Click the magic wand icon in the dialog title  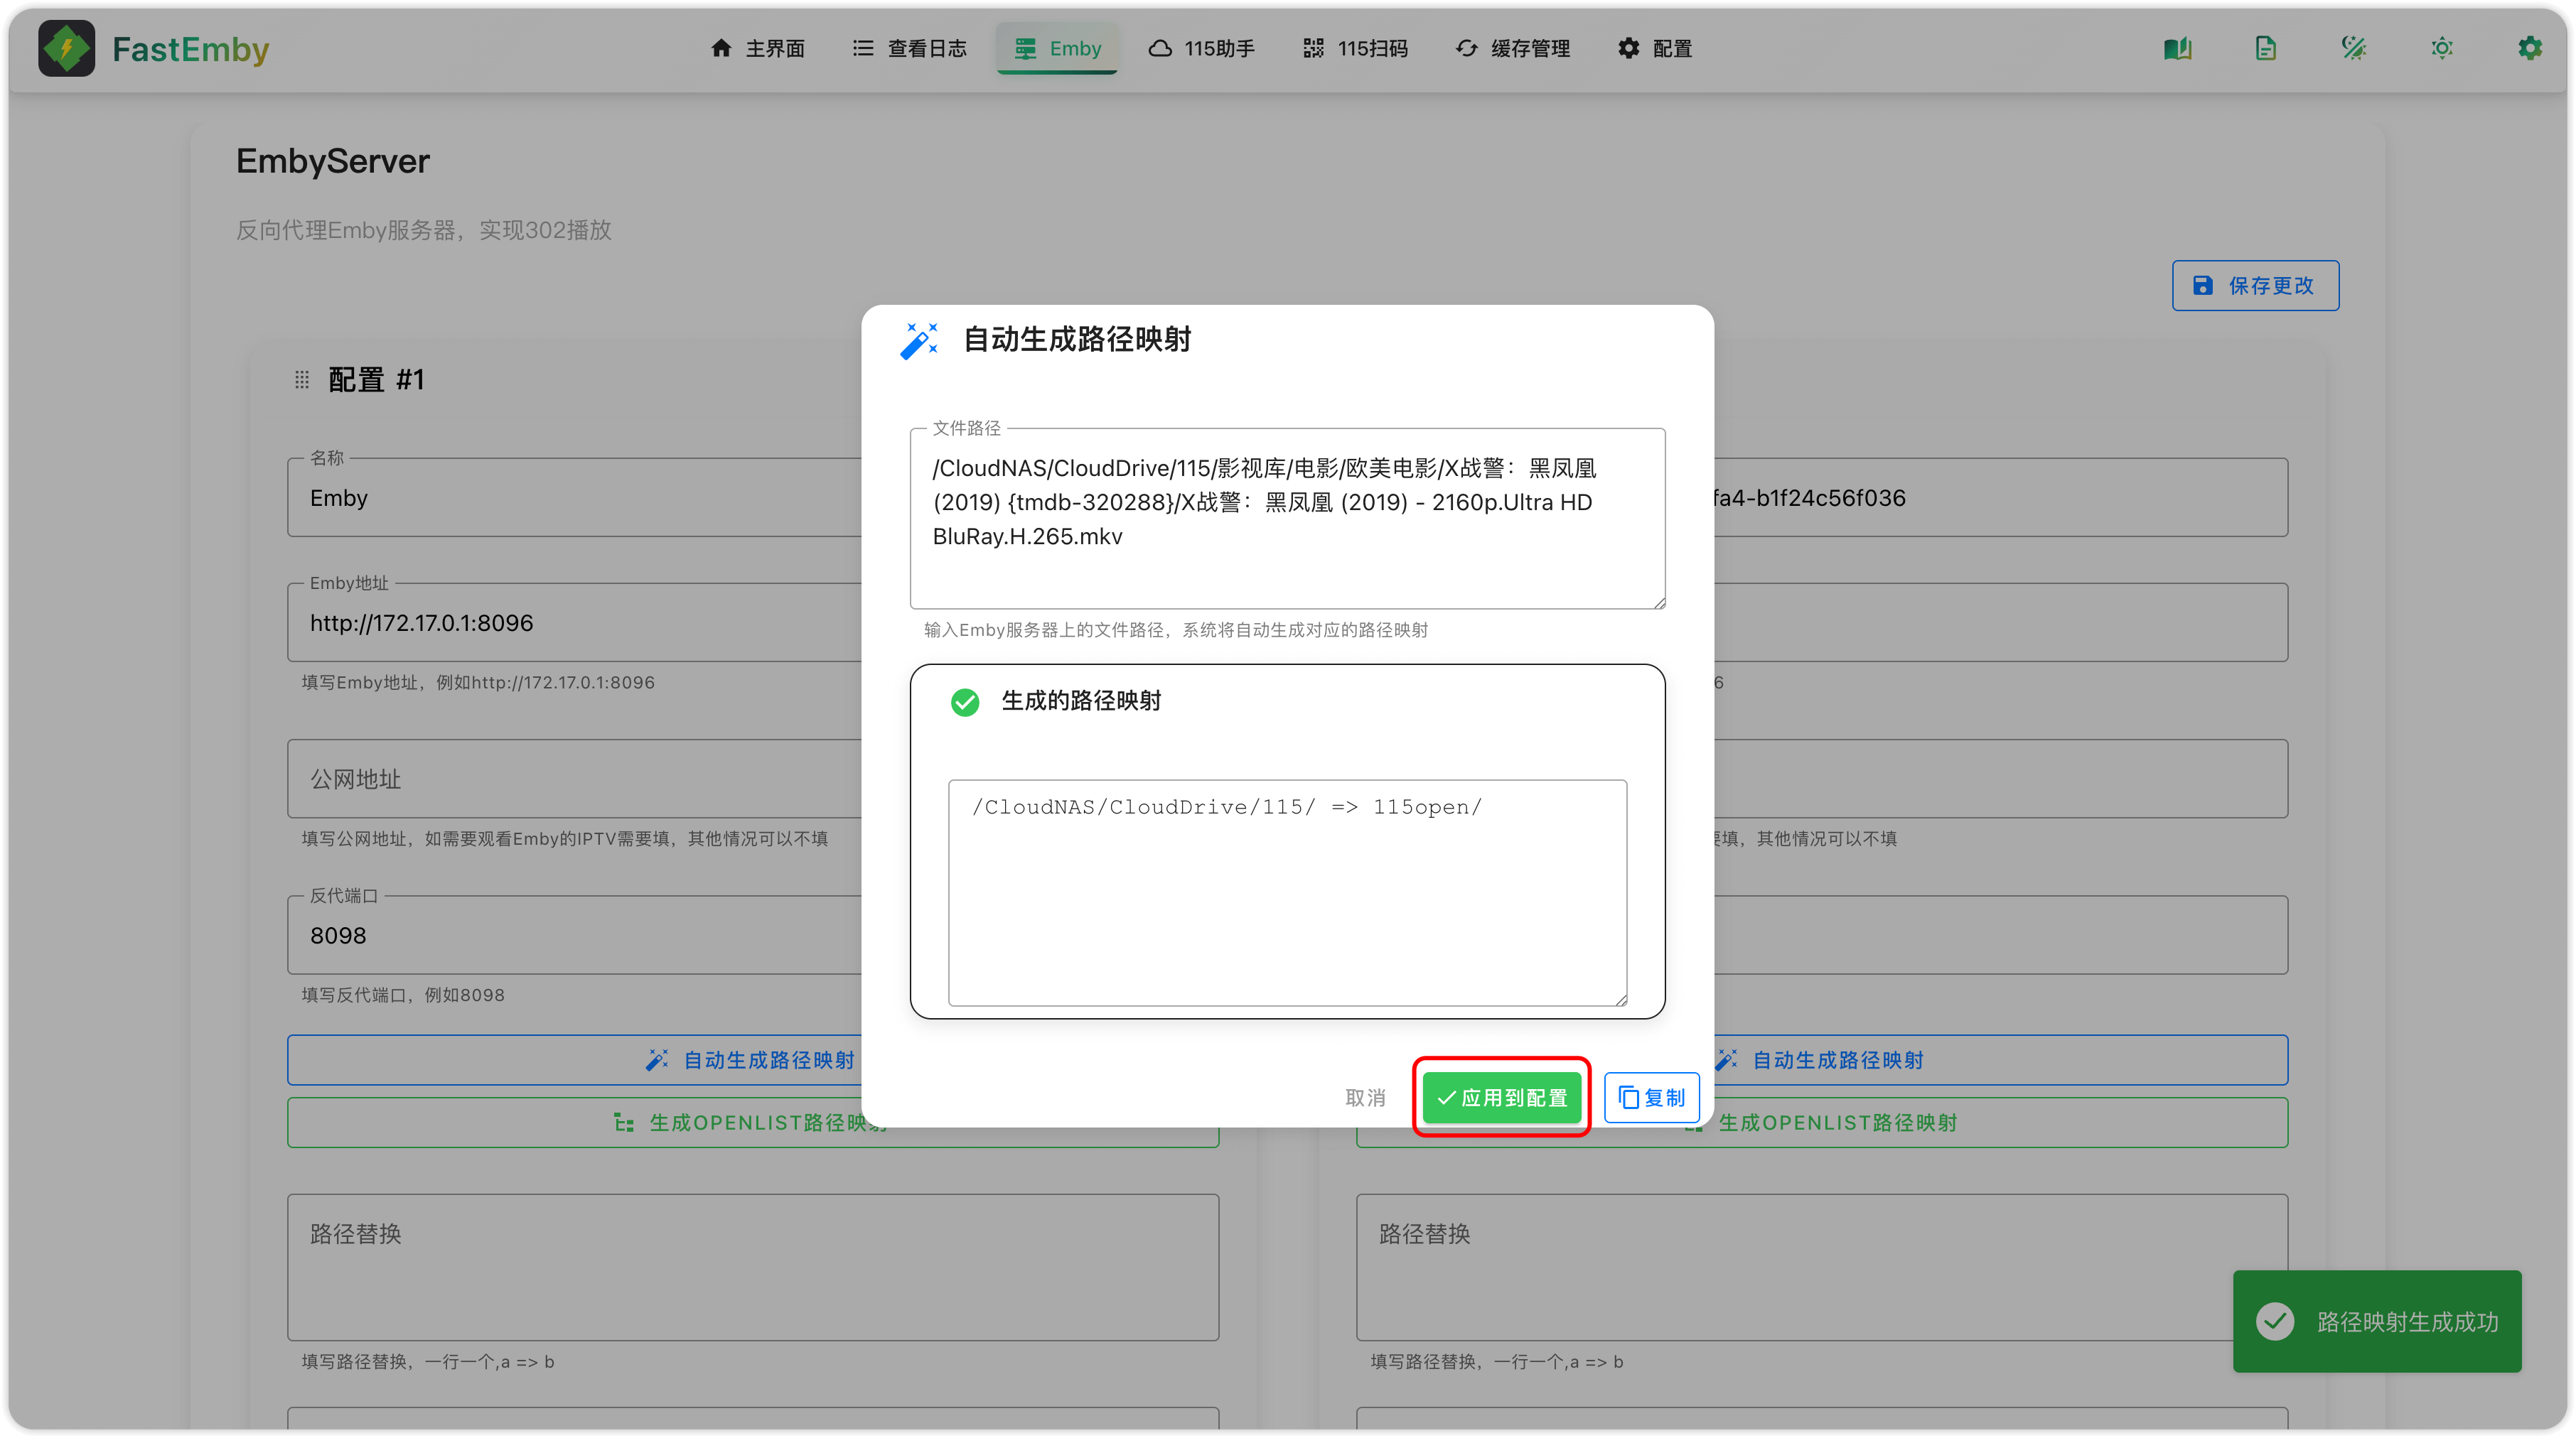[x=918, y=340]
